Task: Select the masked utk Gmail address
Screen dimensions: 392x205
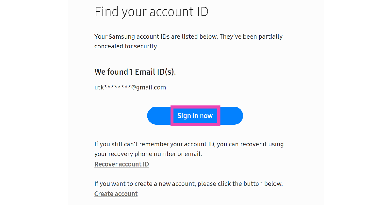Action: tap(130, 87)
